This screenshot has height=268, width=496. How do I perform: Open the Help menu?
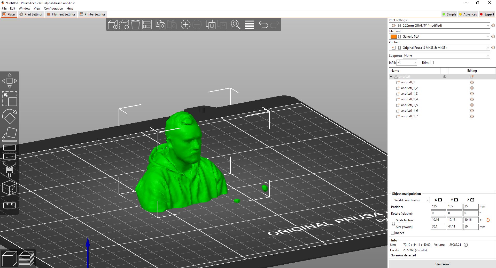[70, 9]
